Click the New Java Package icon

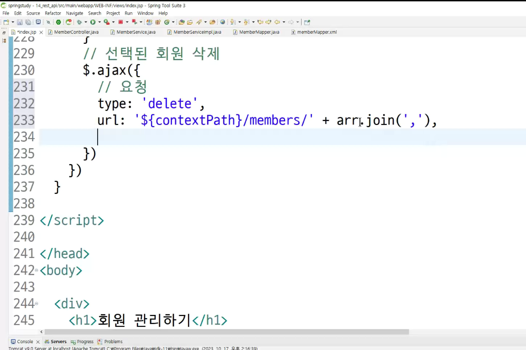coord(158,22)
